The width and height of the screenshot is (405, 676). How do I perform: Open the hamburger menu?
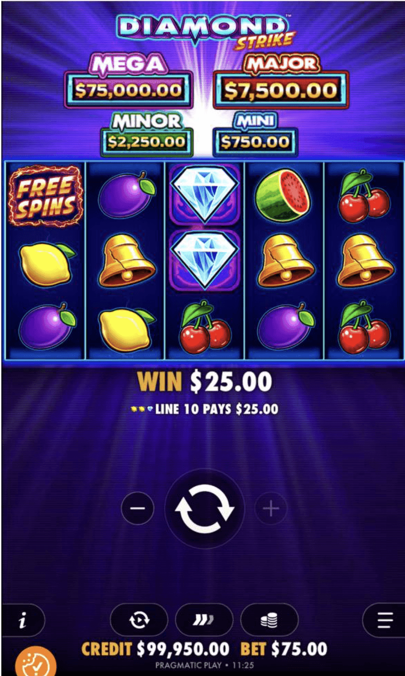[384, 620]
